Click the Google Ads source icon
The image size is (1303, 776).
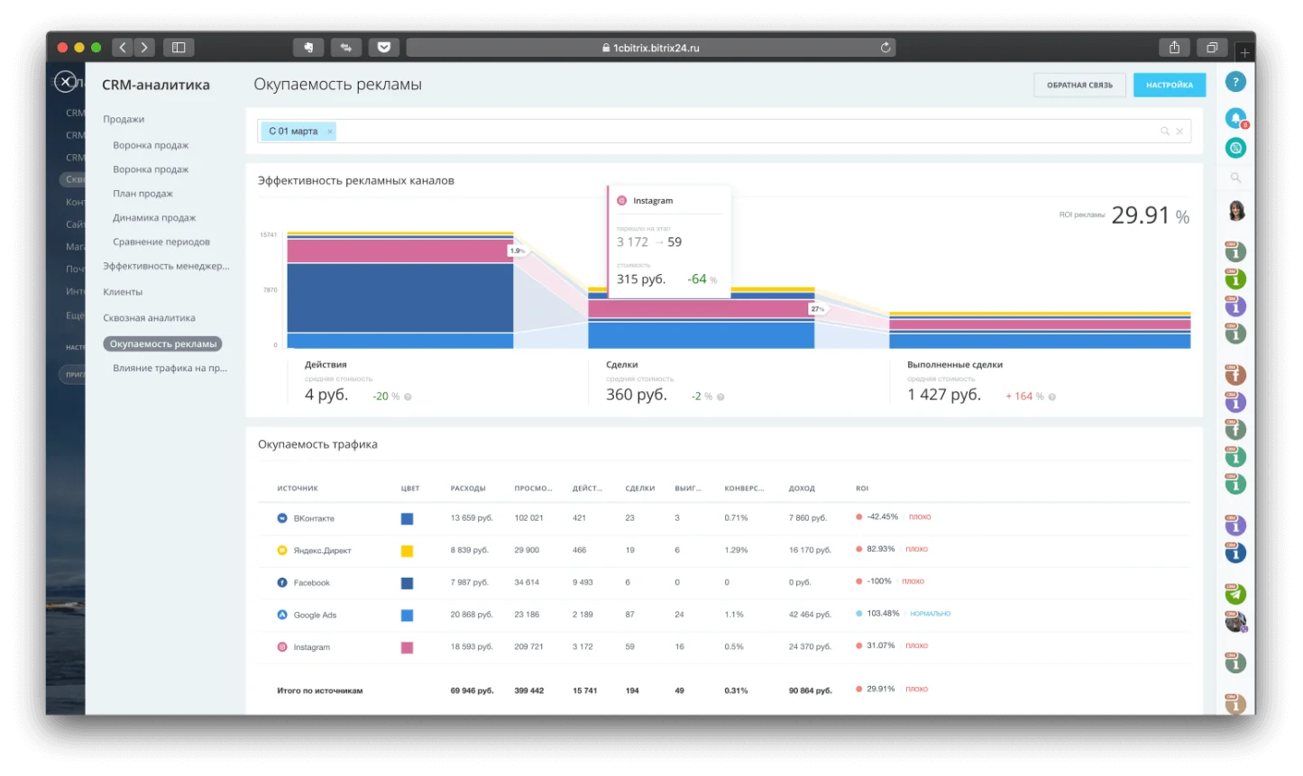pyautogui.click(x=282, y=615)
